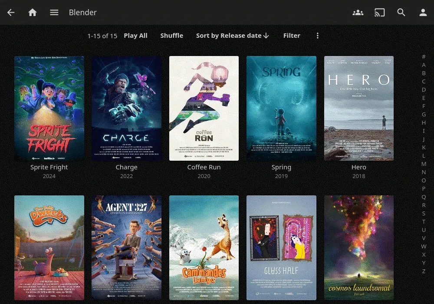The height and width of the screenshot is (304, 434).
Task: Open the Filter options
Action: [x=292, y=36]
